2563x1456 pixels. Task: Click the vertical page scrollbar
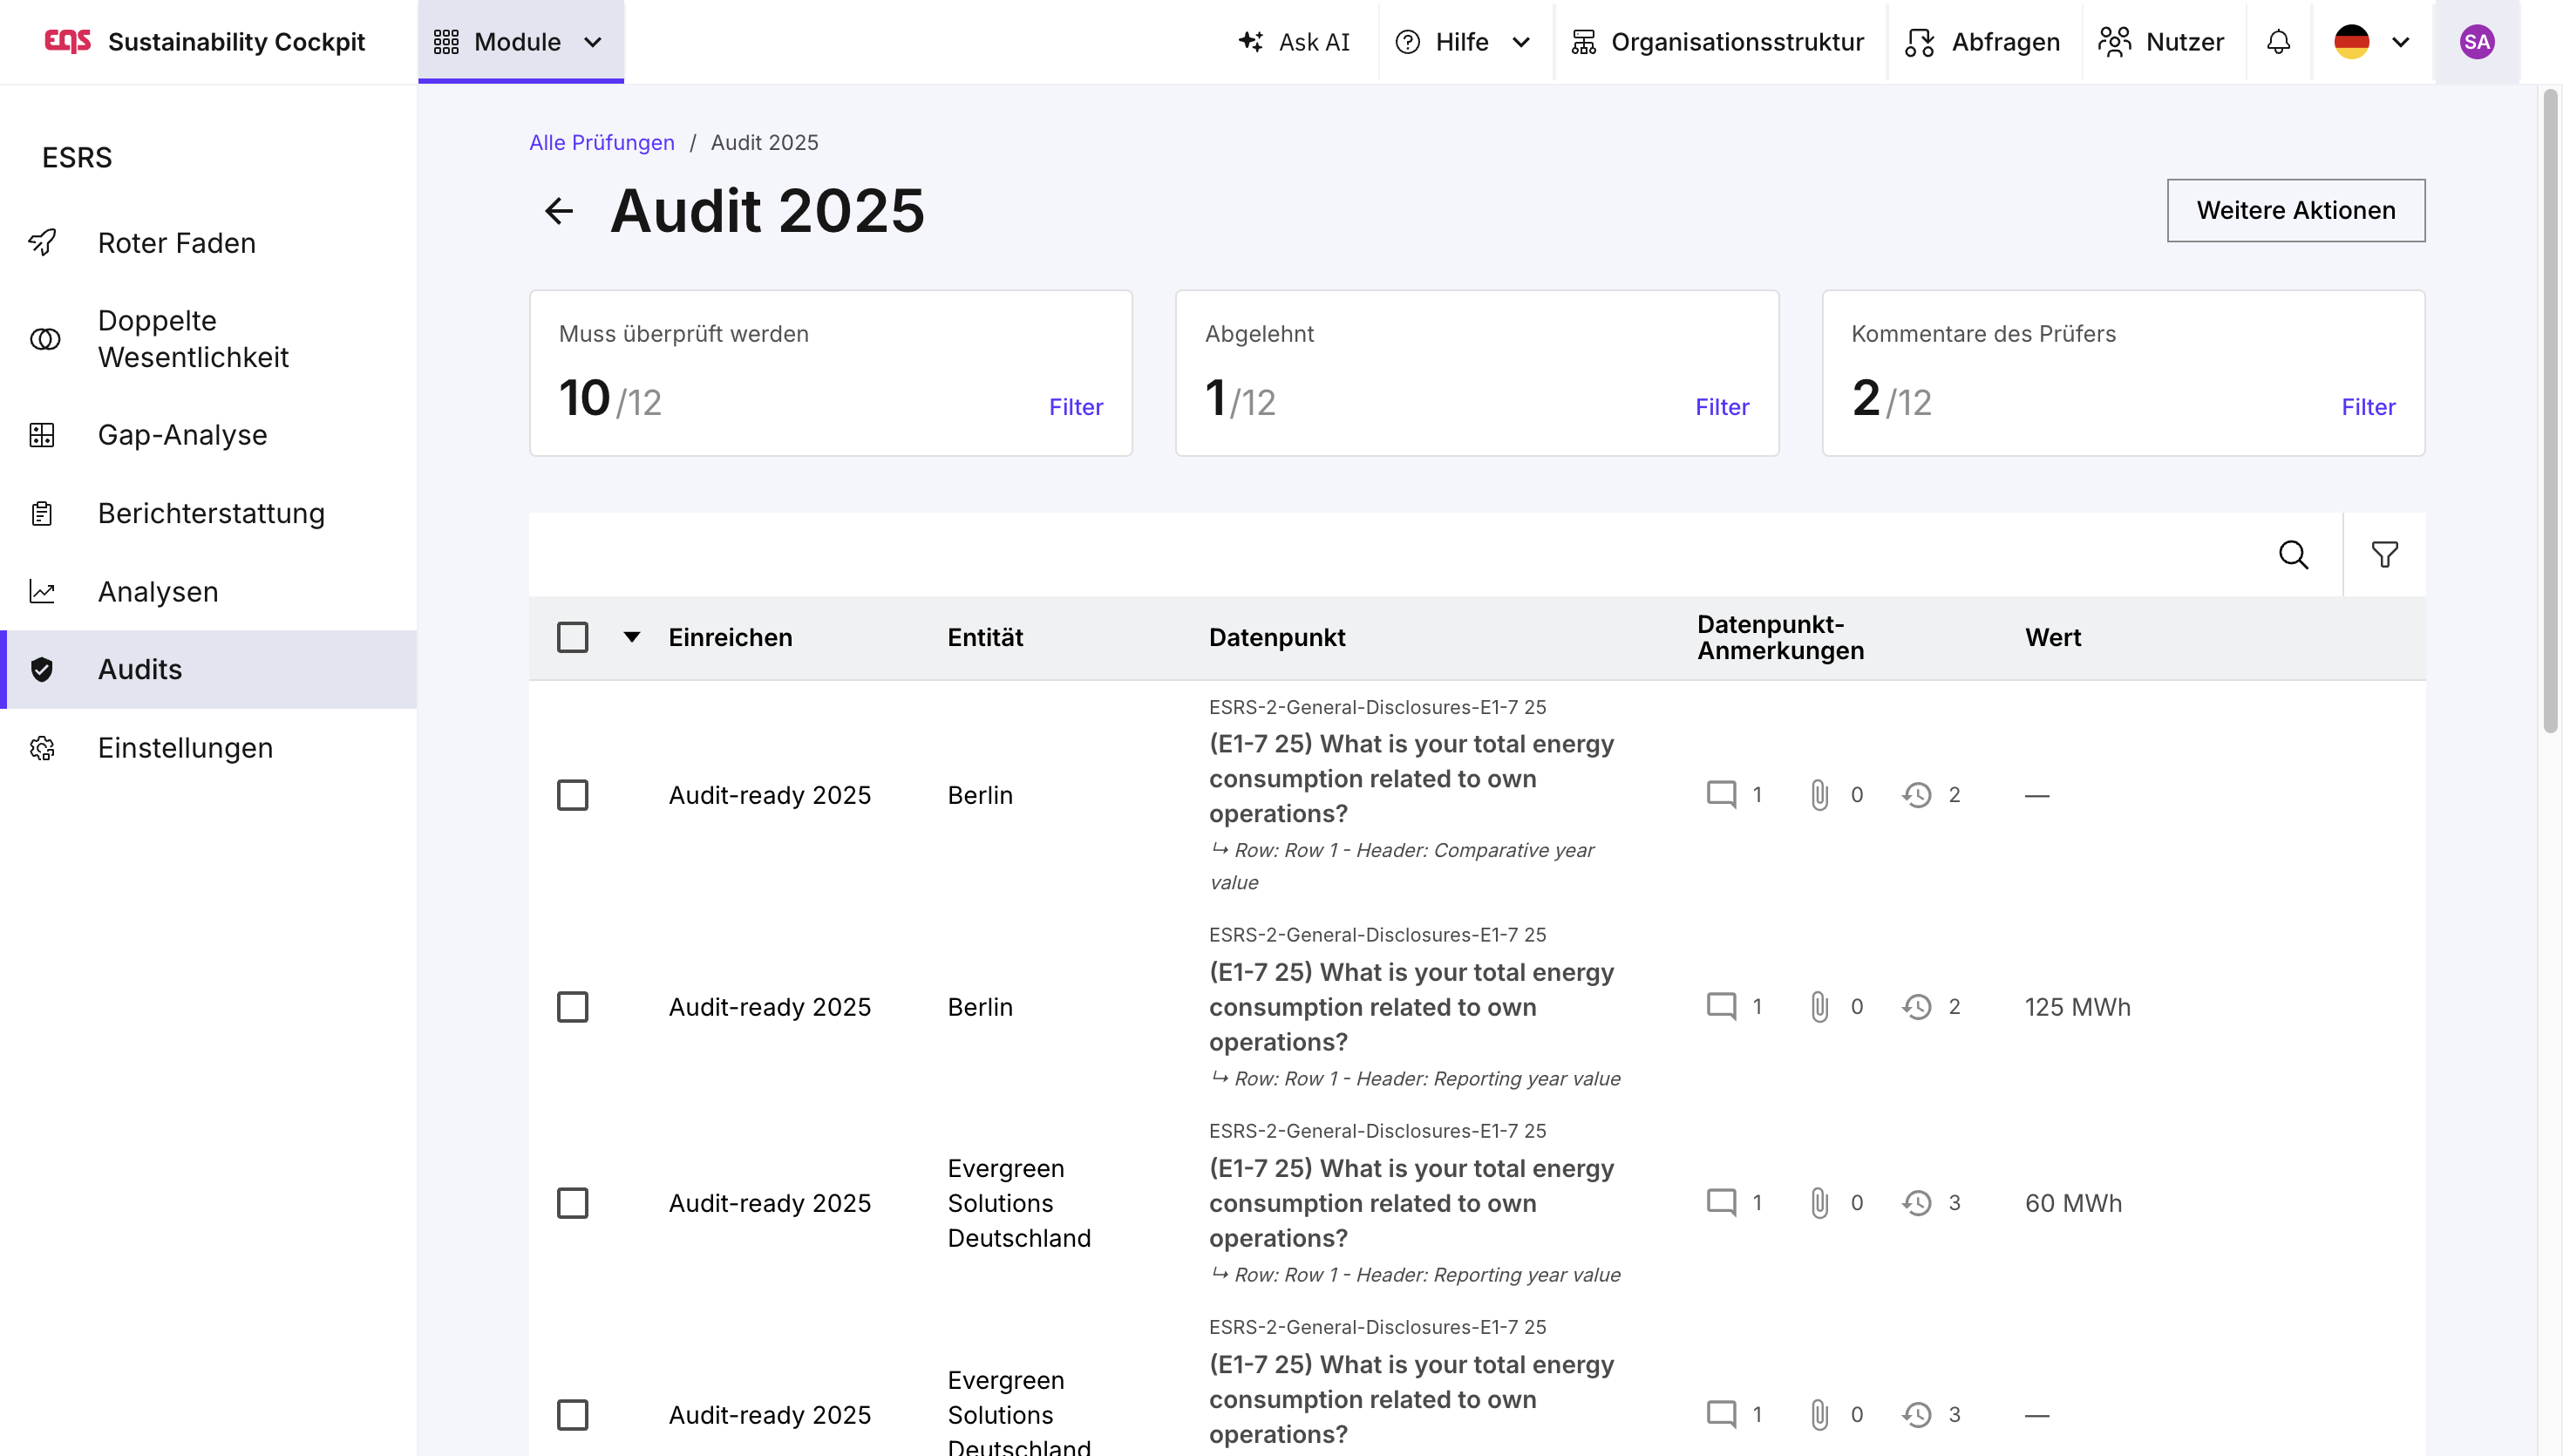point(2550,410)
